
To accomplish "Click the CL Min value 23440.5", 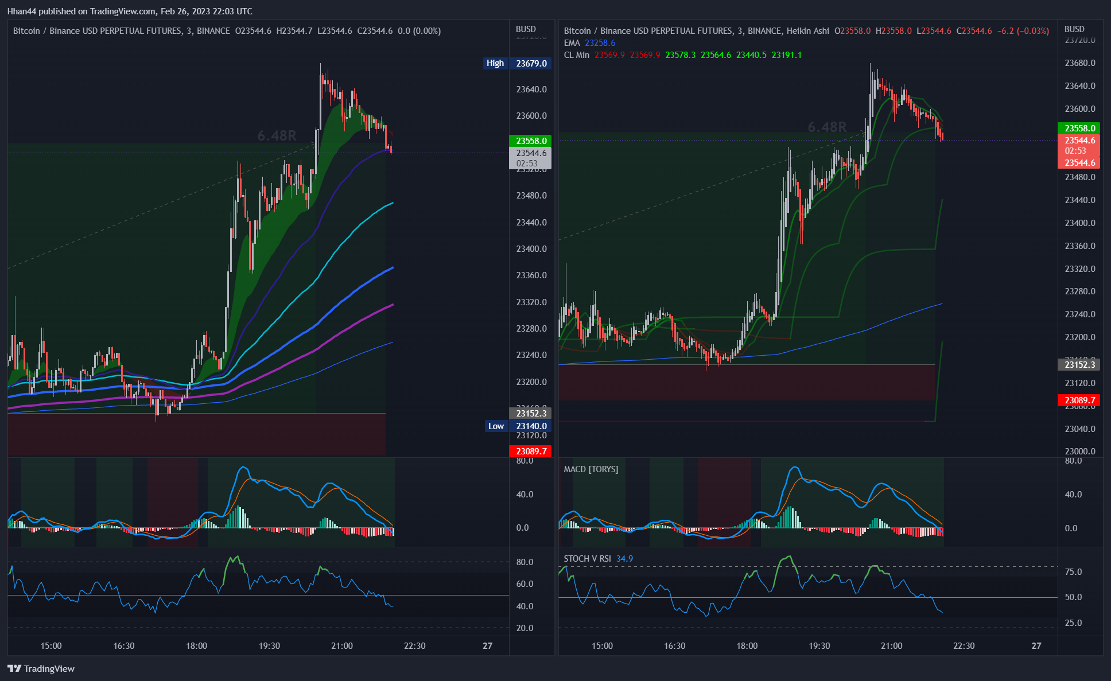I will pos(751,55).
